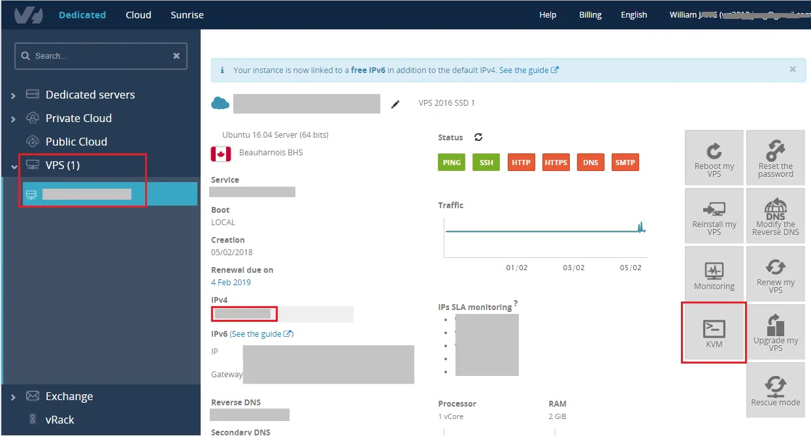Click the Canada flag icon

(221, 154)
